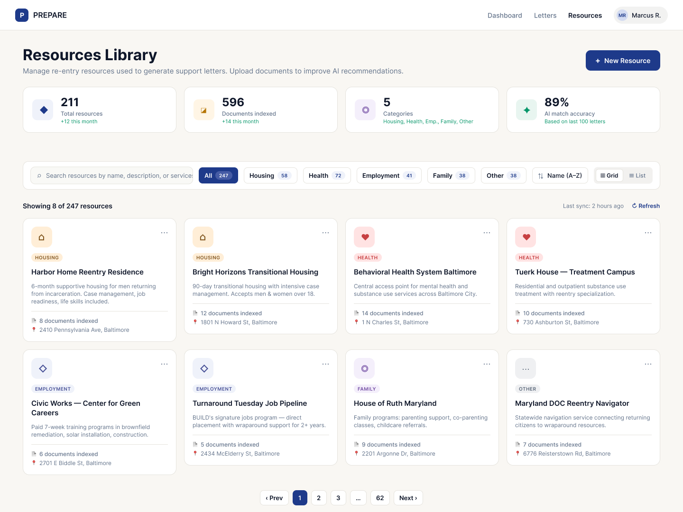Click the Documents indexed stat icon
This screenshot has width=683, height=512.
coord(204,110)
